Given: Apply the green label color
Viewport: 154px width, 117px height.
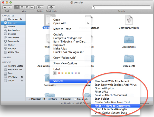Looking at the screenshot, I should click(69, 73).
